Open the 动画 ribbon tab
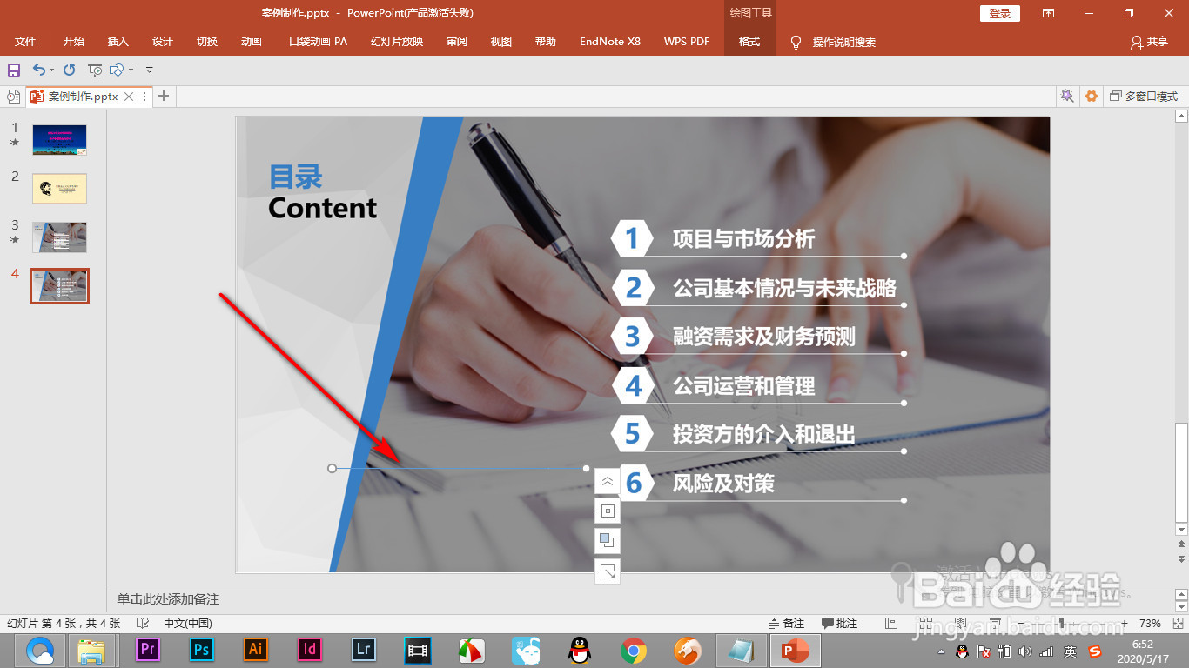This screenshot has height=668, width=1189. pyautogui.click(x=252, y=41)
